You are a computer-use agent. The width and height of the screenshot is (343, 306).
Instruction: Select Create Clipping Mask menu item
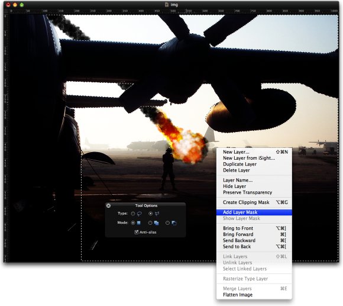pos(254,202)
